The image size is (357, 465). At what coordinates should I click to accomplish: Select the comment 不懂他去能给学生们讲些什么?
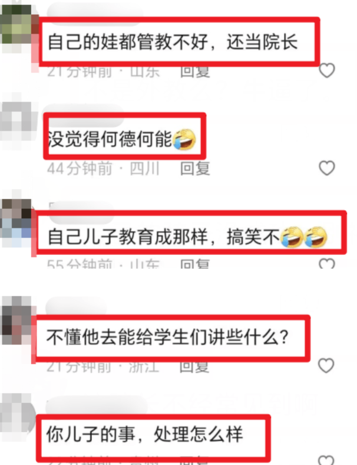(167, 337)
